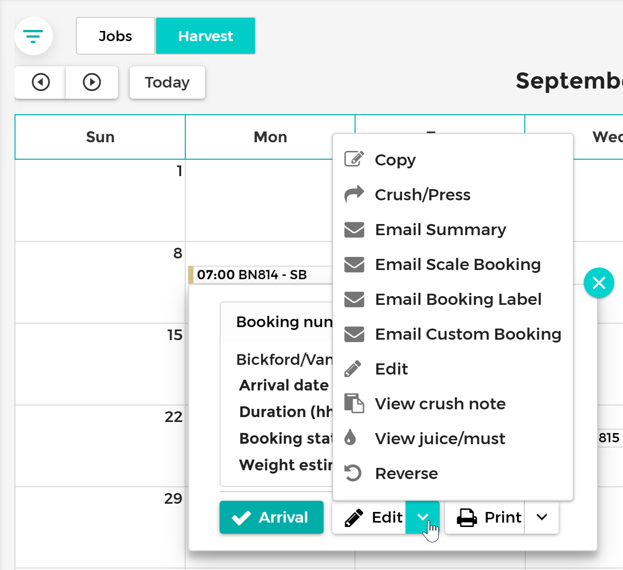Collapse the Edit dropdown chevron
Screen dimensions: 623x570
tap(423, 517)
